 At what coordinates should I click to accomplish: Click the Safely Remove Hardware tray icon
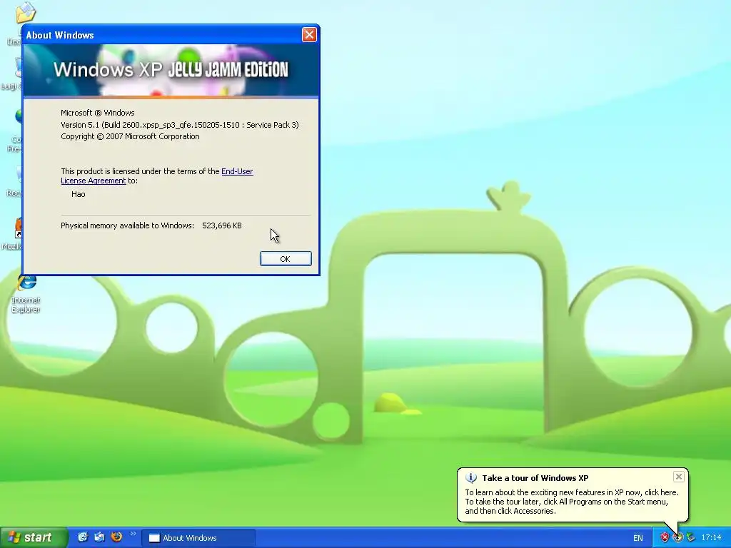click(x=690, y=538)
